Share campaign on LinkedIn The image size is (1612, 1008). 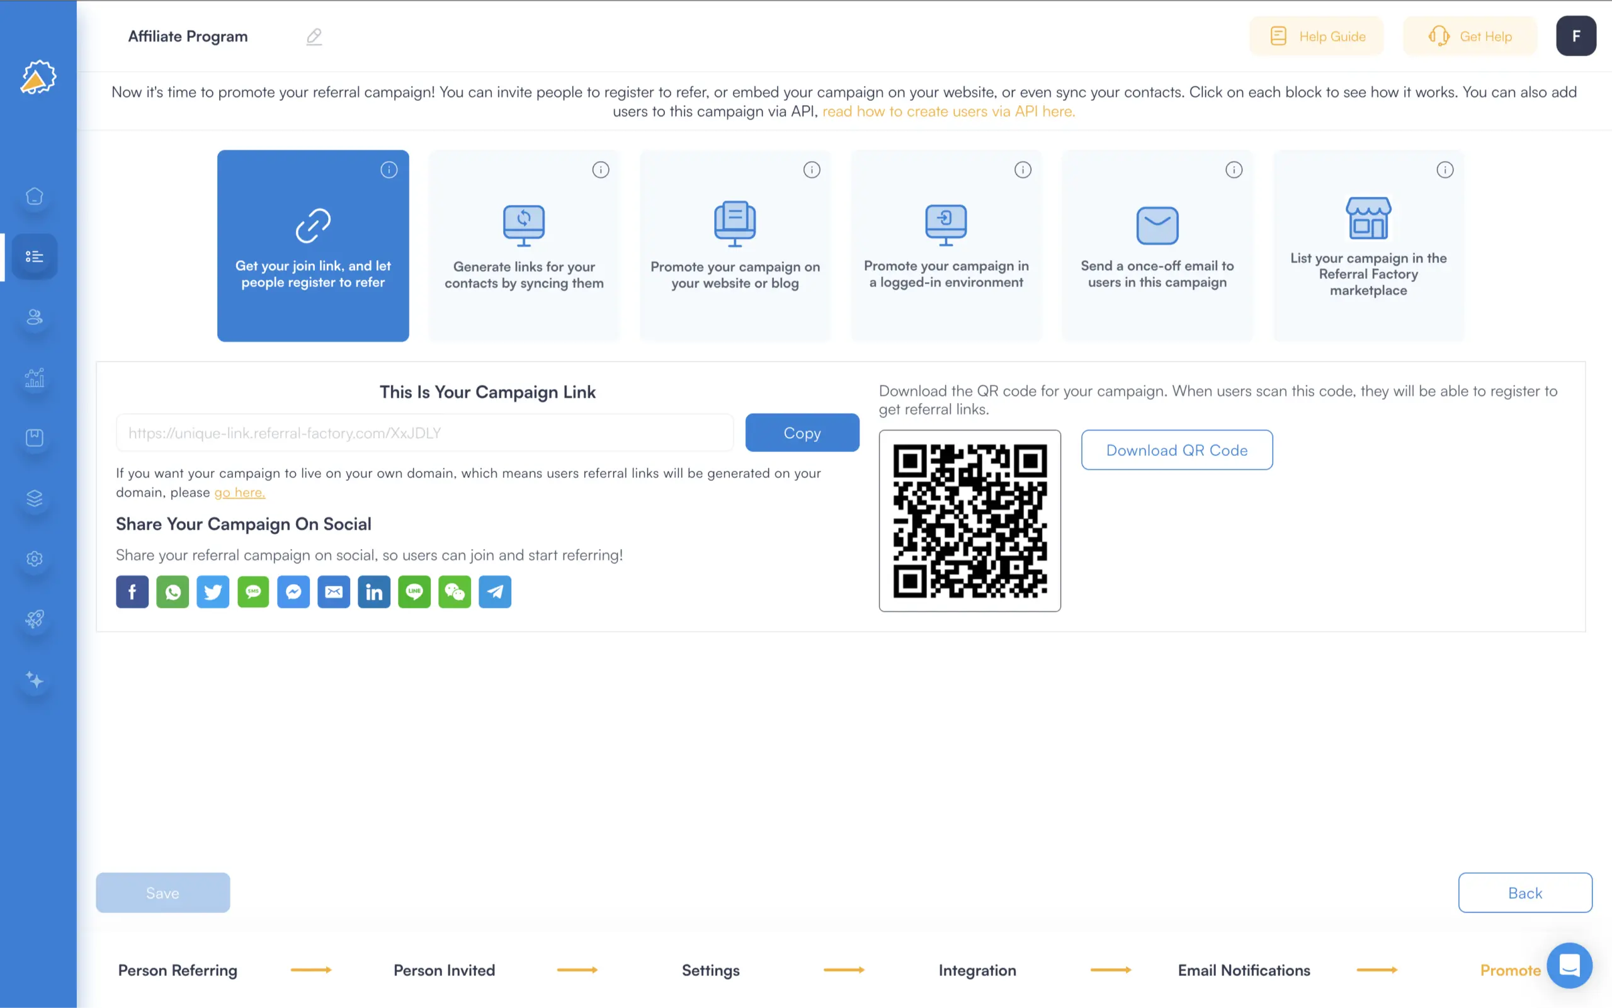[x=374, y=592]
